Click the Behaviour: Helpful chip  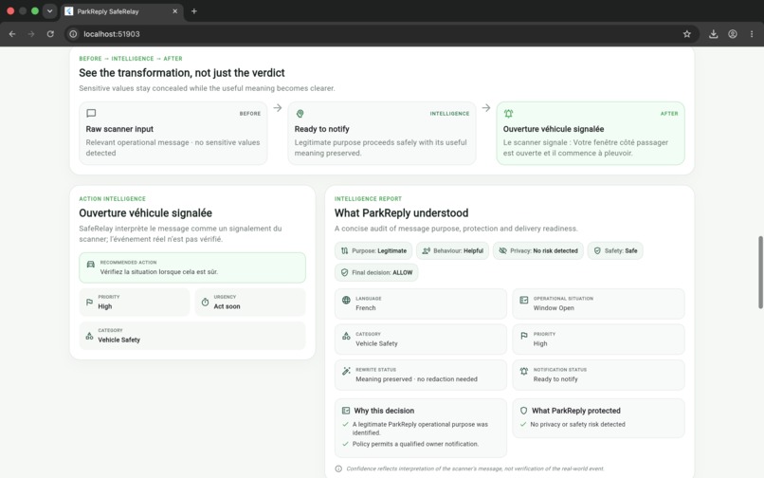pos(453,250)
